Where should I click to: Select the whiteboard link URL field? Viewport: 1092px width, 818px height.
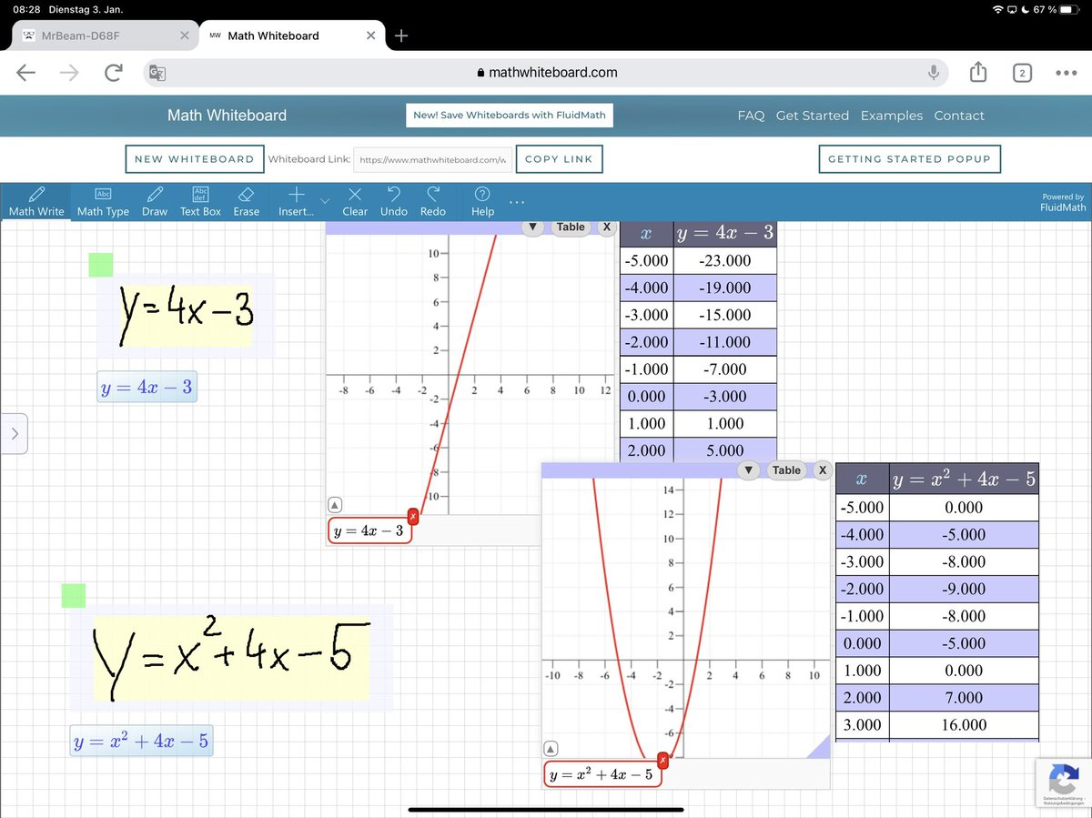[x=432, y=159]
